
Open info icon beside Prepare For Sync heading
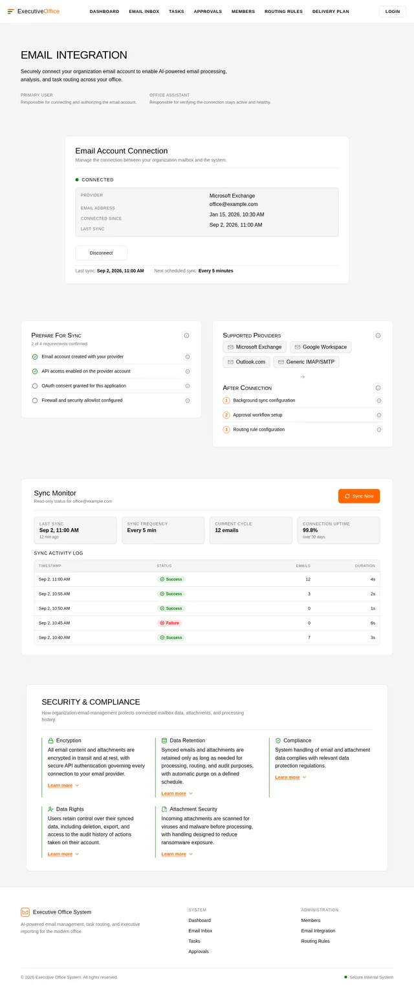(x=186, y=336)
